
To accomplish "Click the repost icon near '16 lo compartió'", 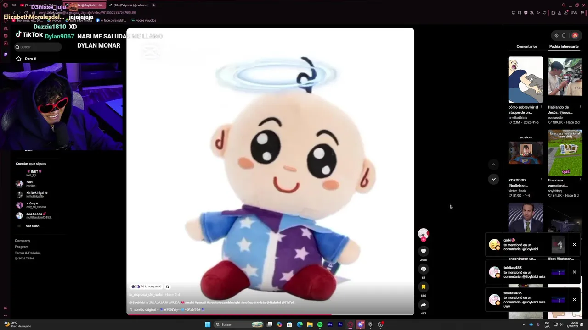I will coord(167,287).
